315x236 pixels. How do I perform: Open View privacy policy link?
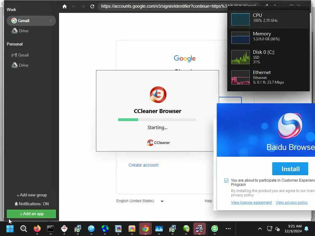tap(292, 203)
